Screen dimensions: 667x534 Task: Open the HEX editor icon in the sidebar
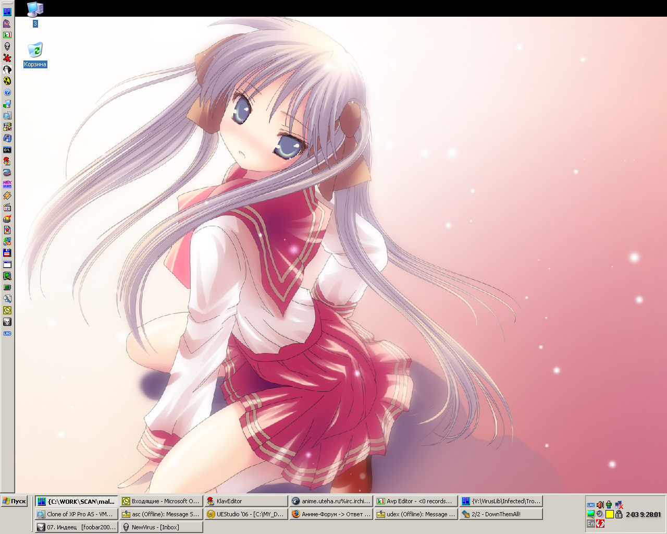[7, 184]
